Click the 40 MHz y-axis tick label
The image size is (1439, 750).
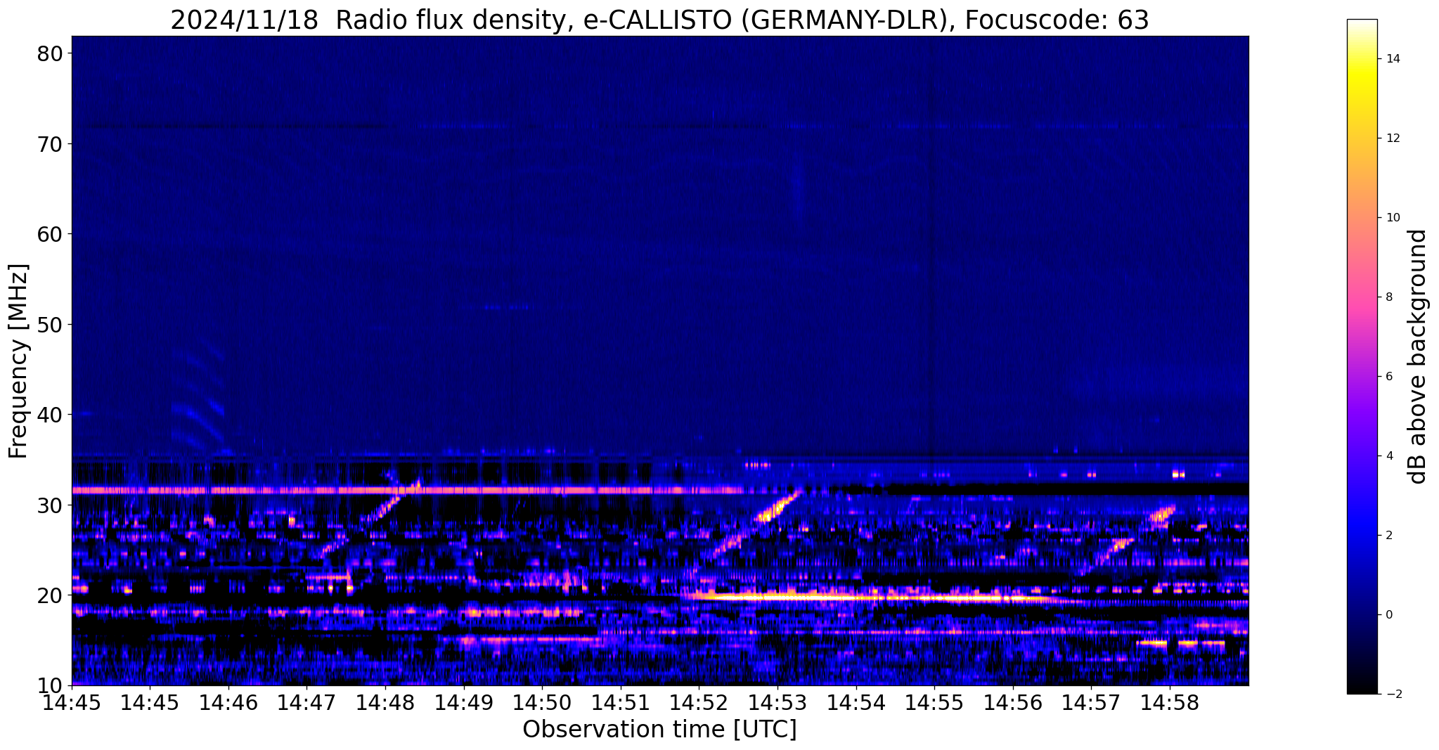[50, 414]
